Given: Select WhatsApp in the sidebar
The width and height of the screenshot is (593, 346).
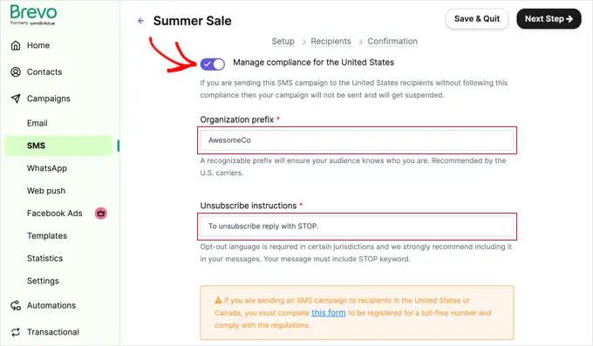Looking at the screenshot, I should click(x=47, y=168).
